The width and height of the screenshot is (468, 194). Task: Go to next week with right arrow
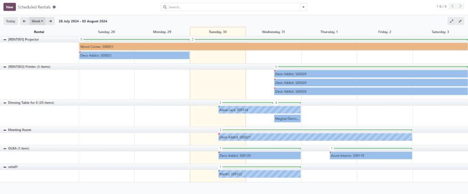pos(50,21)
